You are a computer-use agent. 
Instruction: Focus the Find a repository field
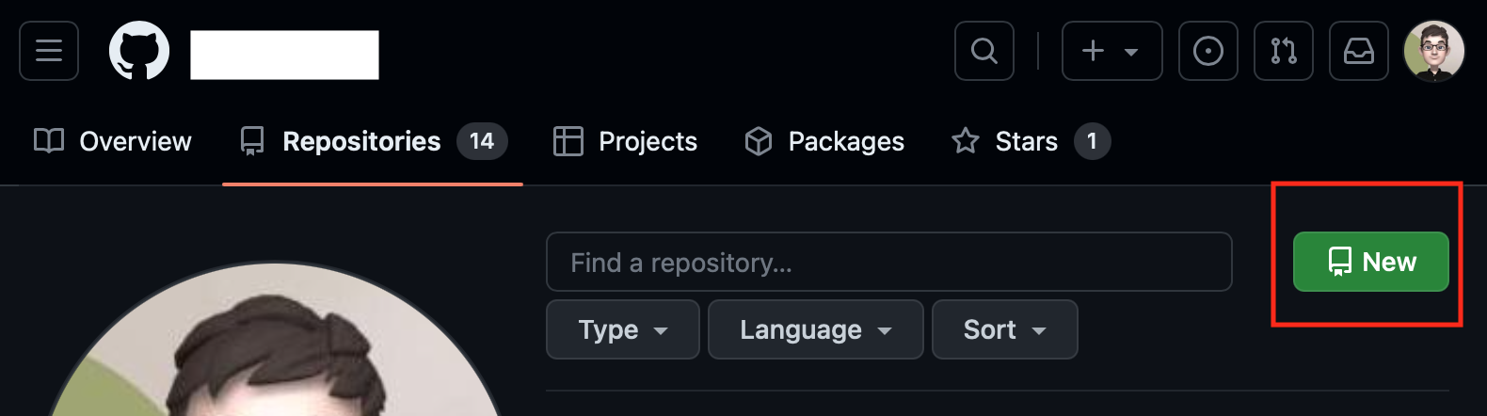pos(888,262)
